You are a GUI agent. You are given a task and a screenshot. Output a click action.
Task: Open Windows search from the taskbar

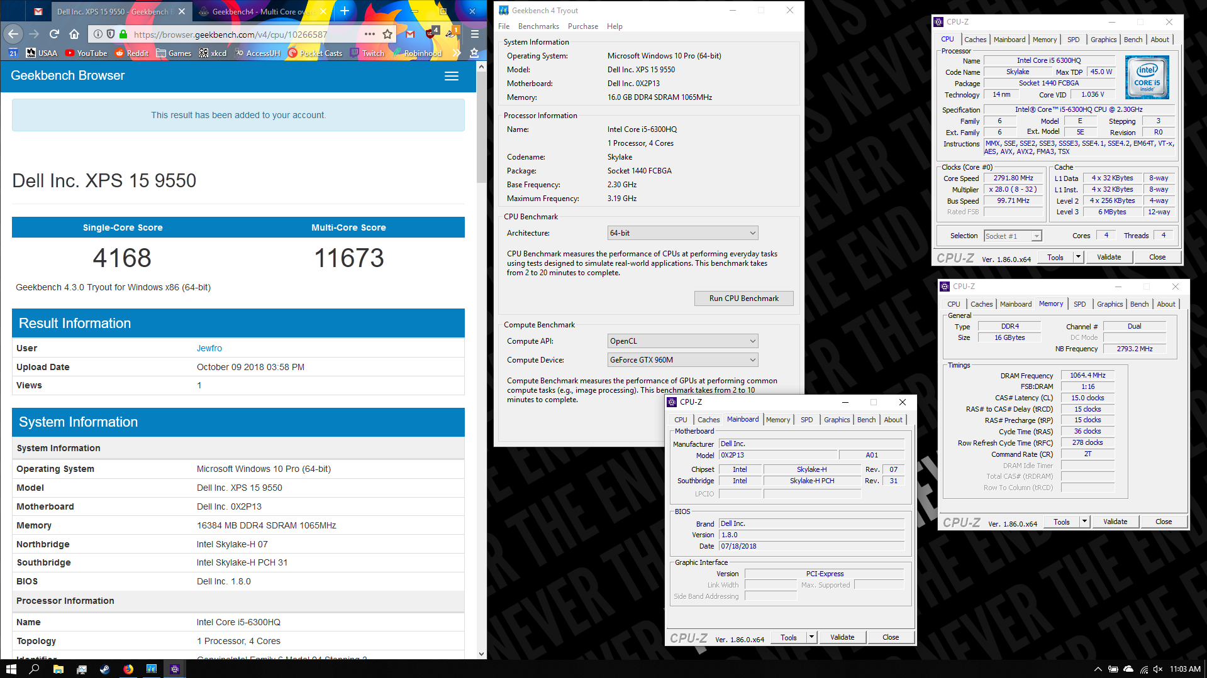[34, 669]
